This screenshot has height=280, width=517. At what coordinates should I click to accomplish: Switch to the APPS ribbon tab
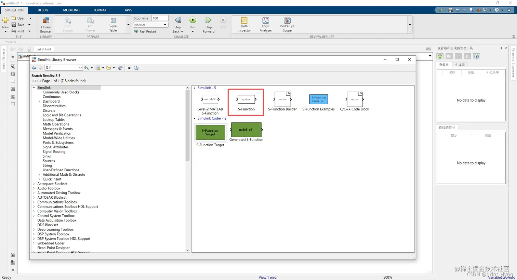[x=128, y=10]
